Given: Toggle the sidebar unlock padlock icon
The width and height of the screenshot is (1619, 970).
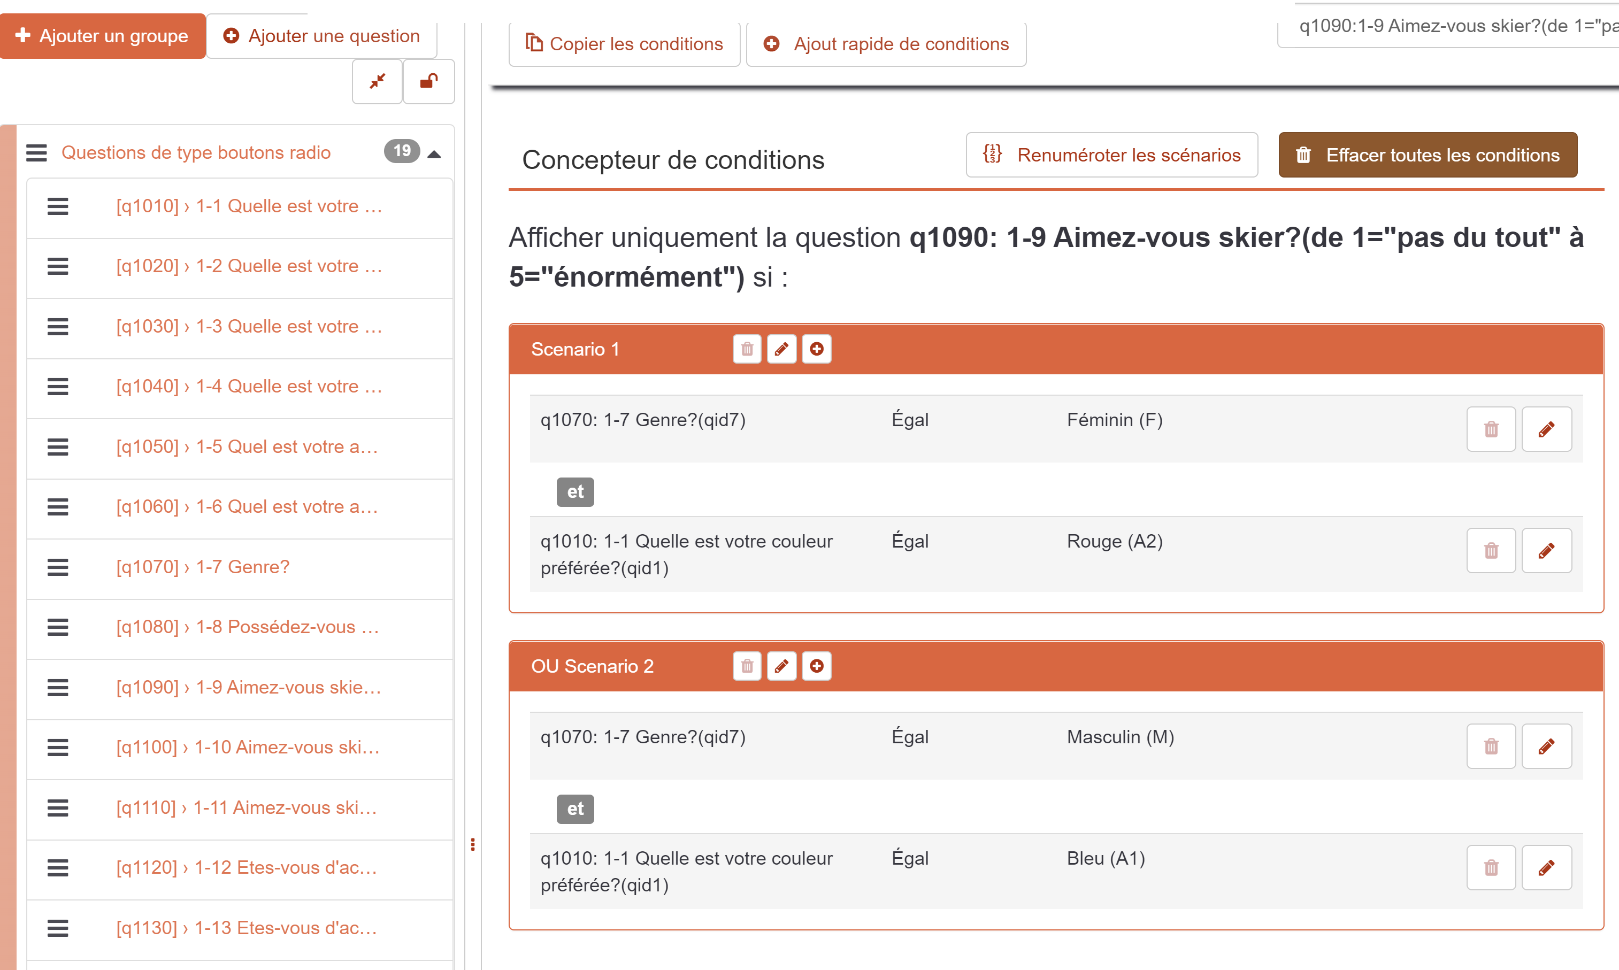Looking at the screenshot, I should tap(428, 81).
